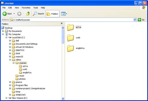This screenshot has width=148, height=101.
Task: Select the New Volume (D:) drive icon
Action: coord(10,98)
